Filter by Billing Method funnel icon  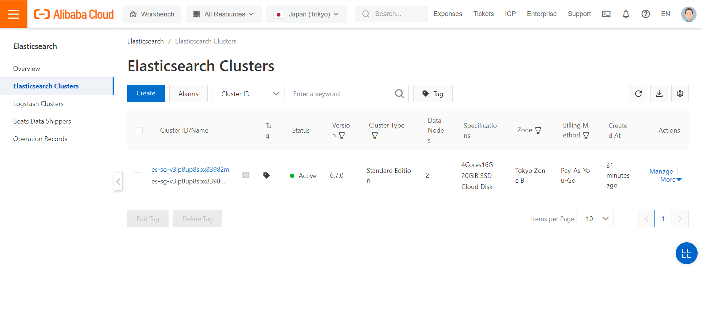click(586, 136)
